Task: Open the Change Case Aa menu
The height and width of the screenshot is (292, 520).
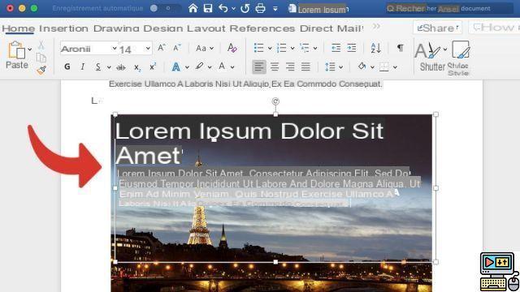Action: click(x=204, y=49)
